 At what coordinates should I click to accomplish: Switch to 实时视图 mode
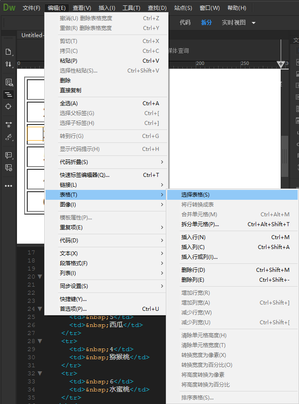233,23
